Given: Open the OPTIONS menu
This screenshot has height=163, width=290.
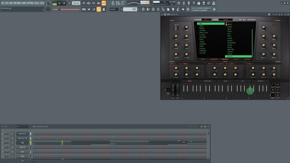Looking at the screenshot, I should (x=30, y=3).
